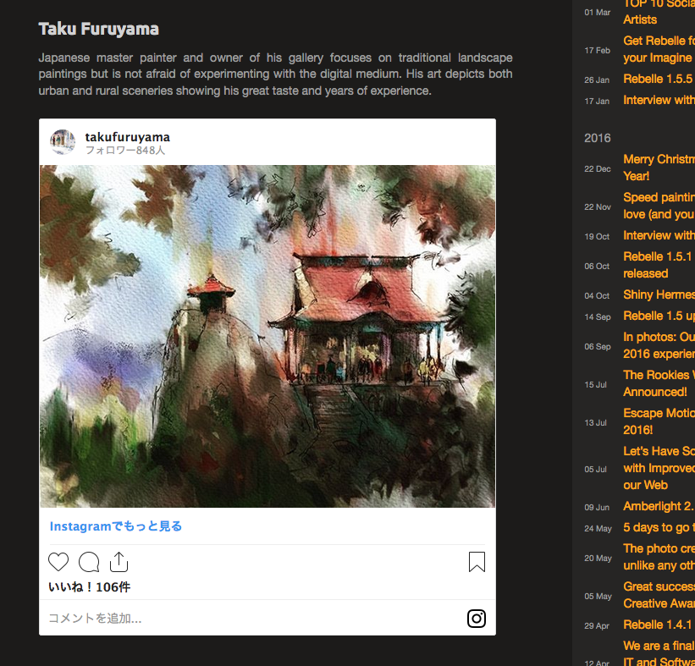
Task: Open 'Interview with' post from 19 Oct
Action: [659, 235]
